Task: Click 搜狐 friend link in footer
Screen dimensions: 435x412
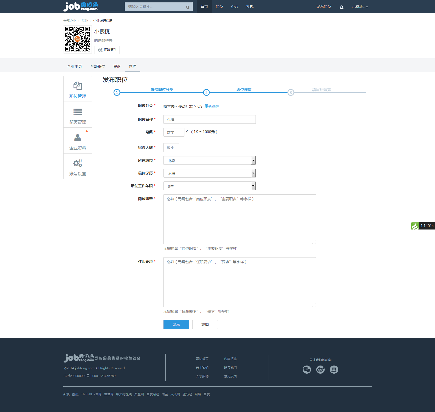Action: [x=75, y=394]
